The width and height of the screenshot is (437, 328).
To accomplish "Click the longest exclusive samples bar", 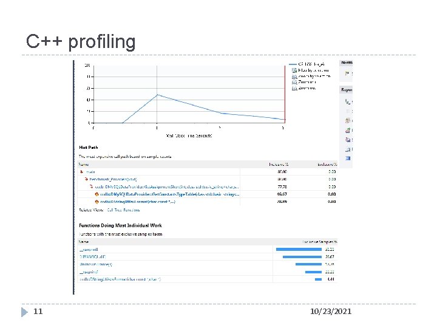I will (299, 250).
